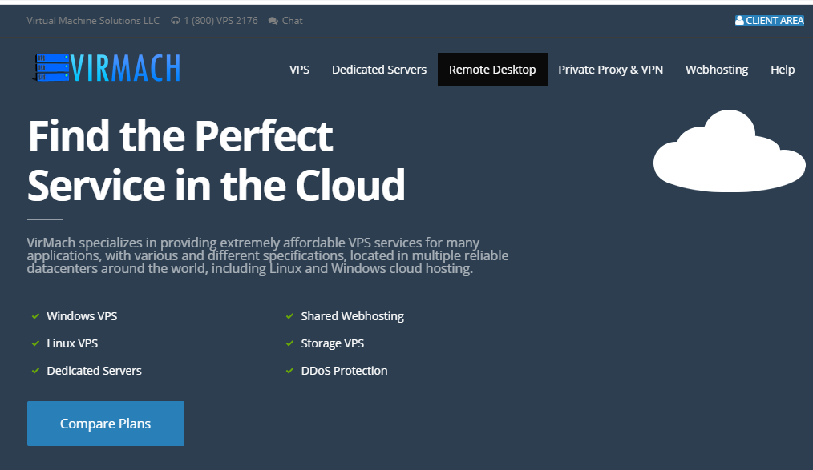Click the Chat text link
Image resolution: width=813 pixels, height=470 pixels.
point(292,21)
